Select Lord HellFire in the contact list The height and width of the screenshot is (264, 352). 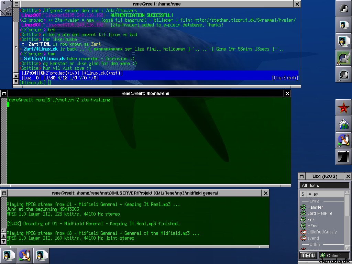322,213
